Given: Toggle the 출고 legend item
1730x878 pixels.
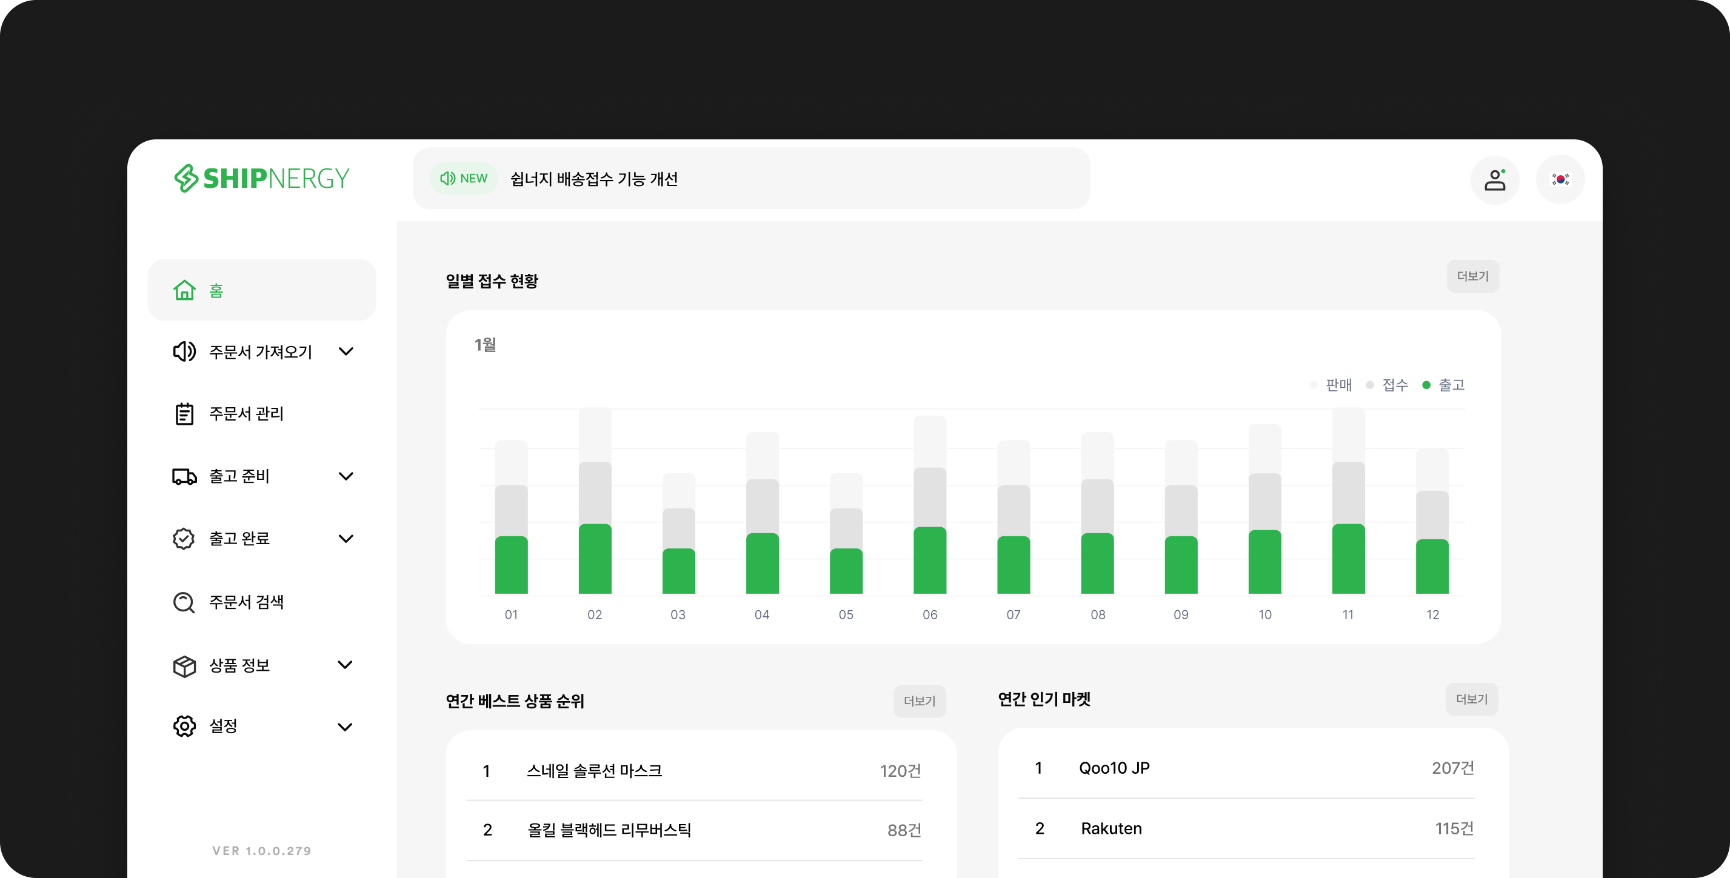Looking at the screenshot, I should 1444,385.
